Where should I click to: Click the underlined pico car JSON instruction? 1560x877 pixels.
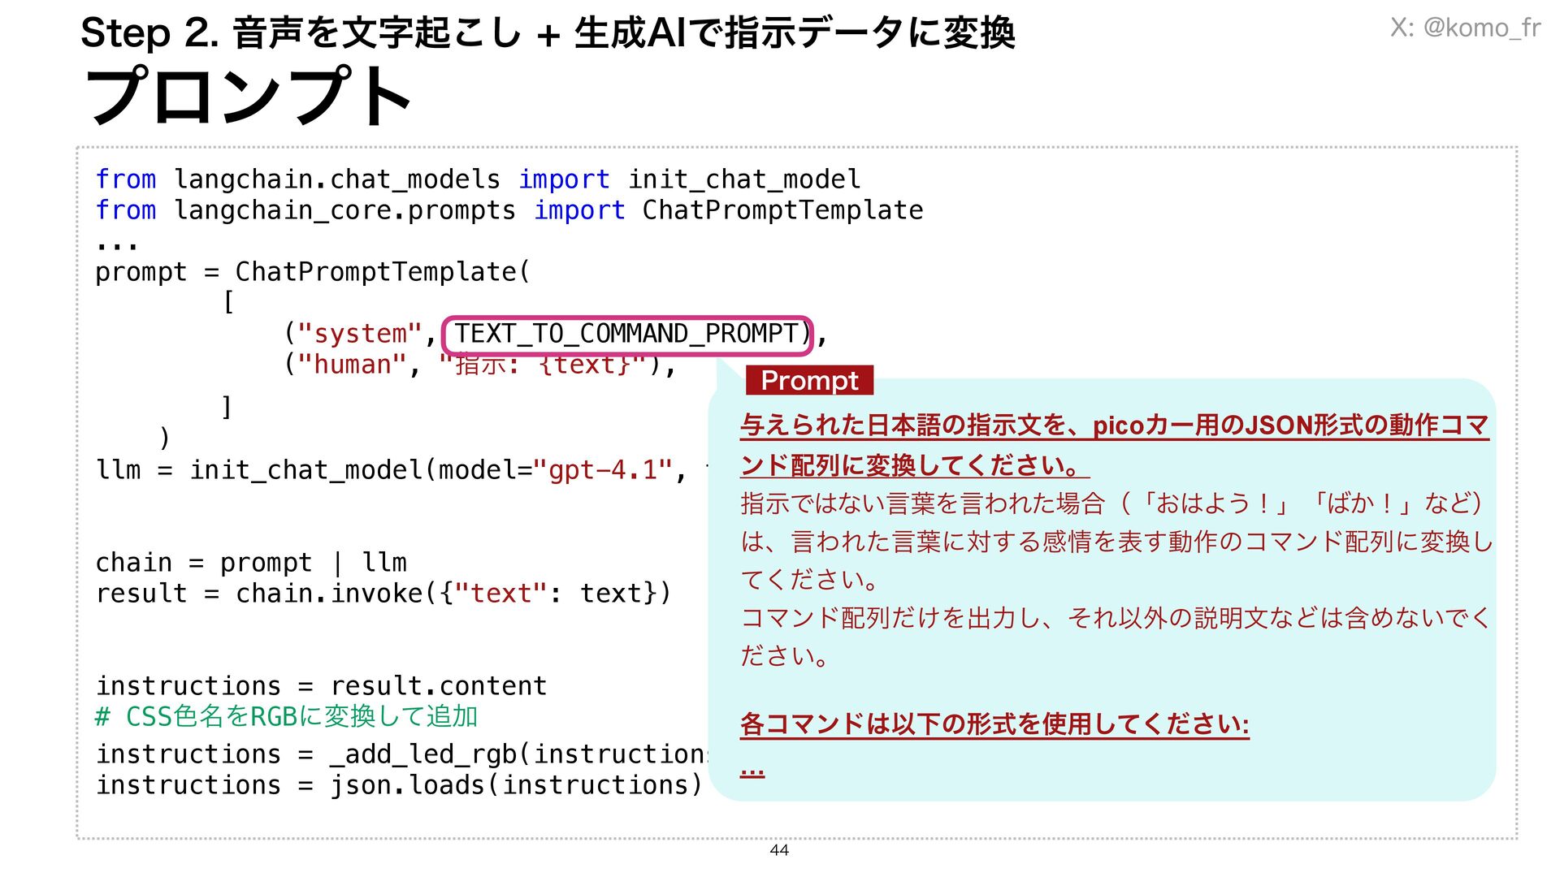click(1113, 426)
